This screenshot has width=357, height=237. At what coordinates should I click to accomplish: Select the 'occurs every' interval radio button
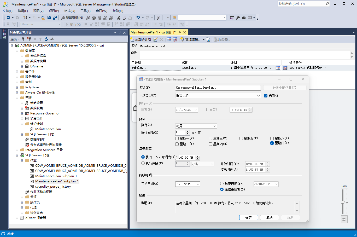pyautogui.click(x=143, y=163)
